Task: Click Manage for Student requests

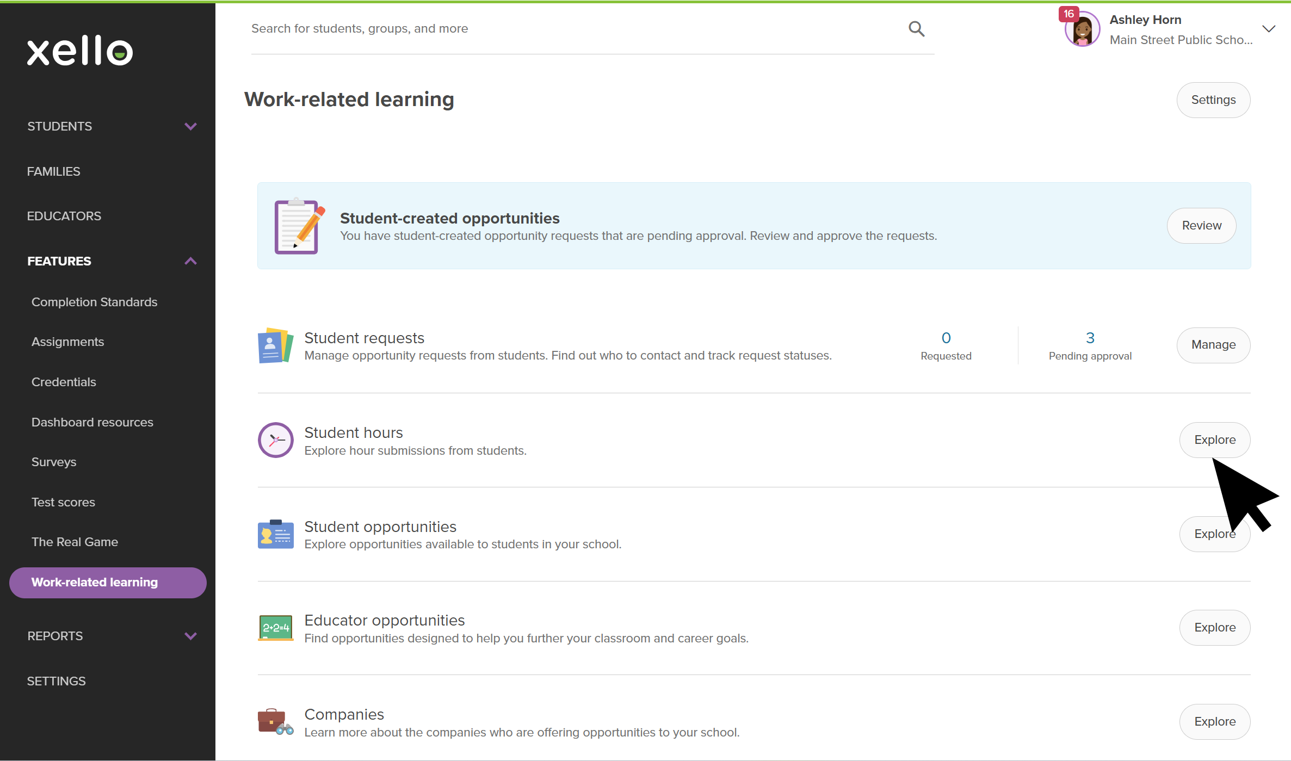Action: tap(1213, 345)
